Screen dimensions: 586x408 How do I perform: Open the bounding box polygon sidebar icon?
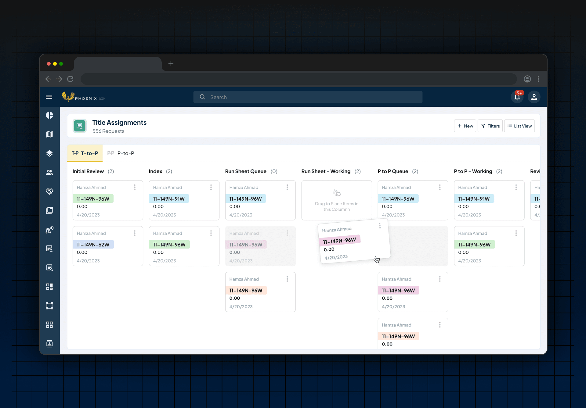click(x=49, y=306)
